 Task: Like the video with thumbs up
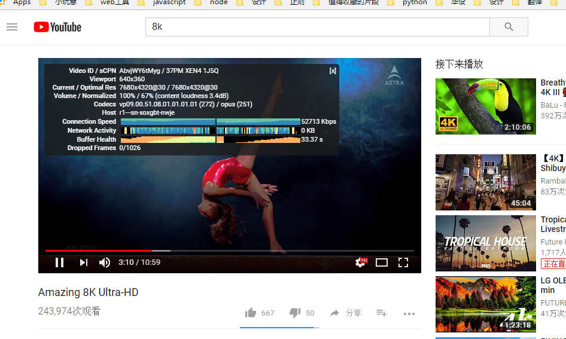tap(251, 313)
